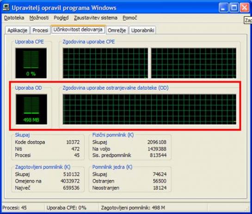Click the window resize grip in status bar
252x214 pixels.
click(247, 209)
